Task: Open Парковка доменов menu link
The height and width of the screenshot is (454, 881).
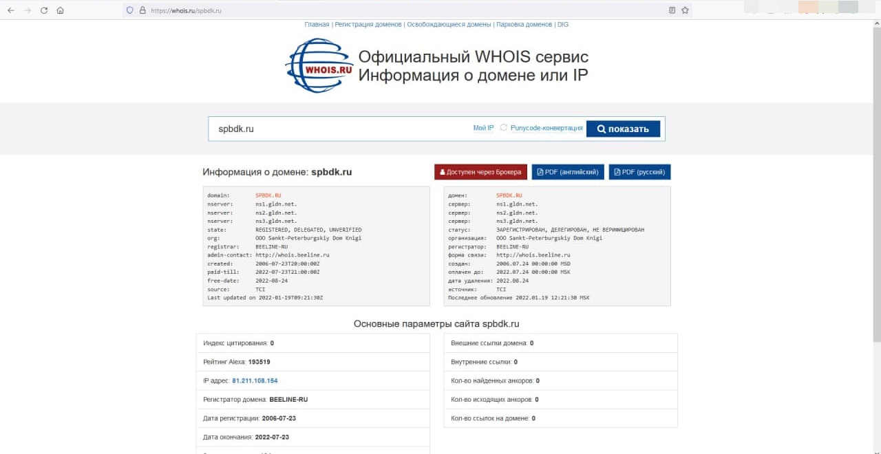Action: click(524, 24)
